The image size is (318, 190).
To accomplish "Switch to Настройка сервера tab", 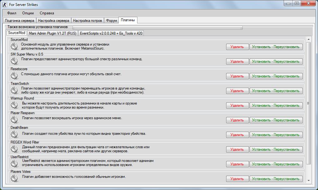I will pos(53,21).
